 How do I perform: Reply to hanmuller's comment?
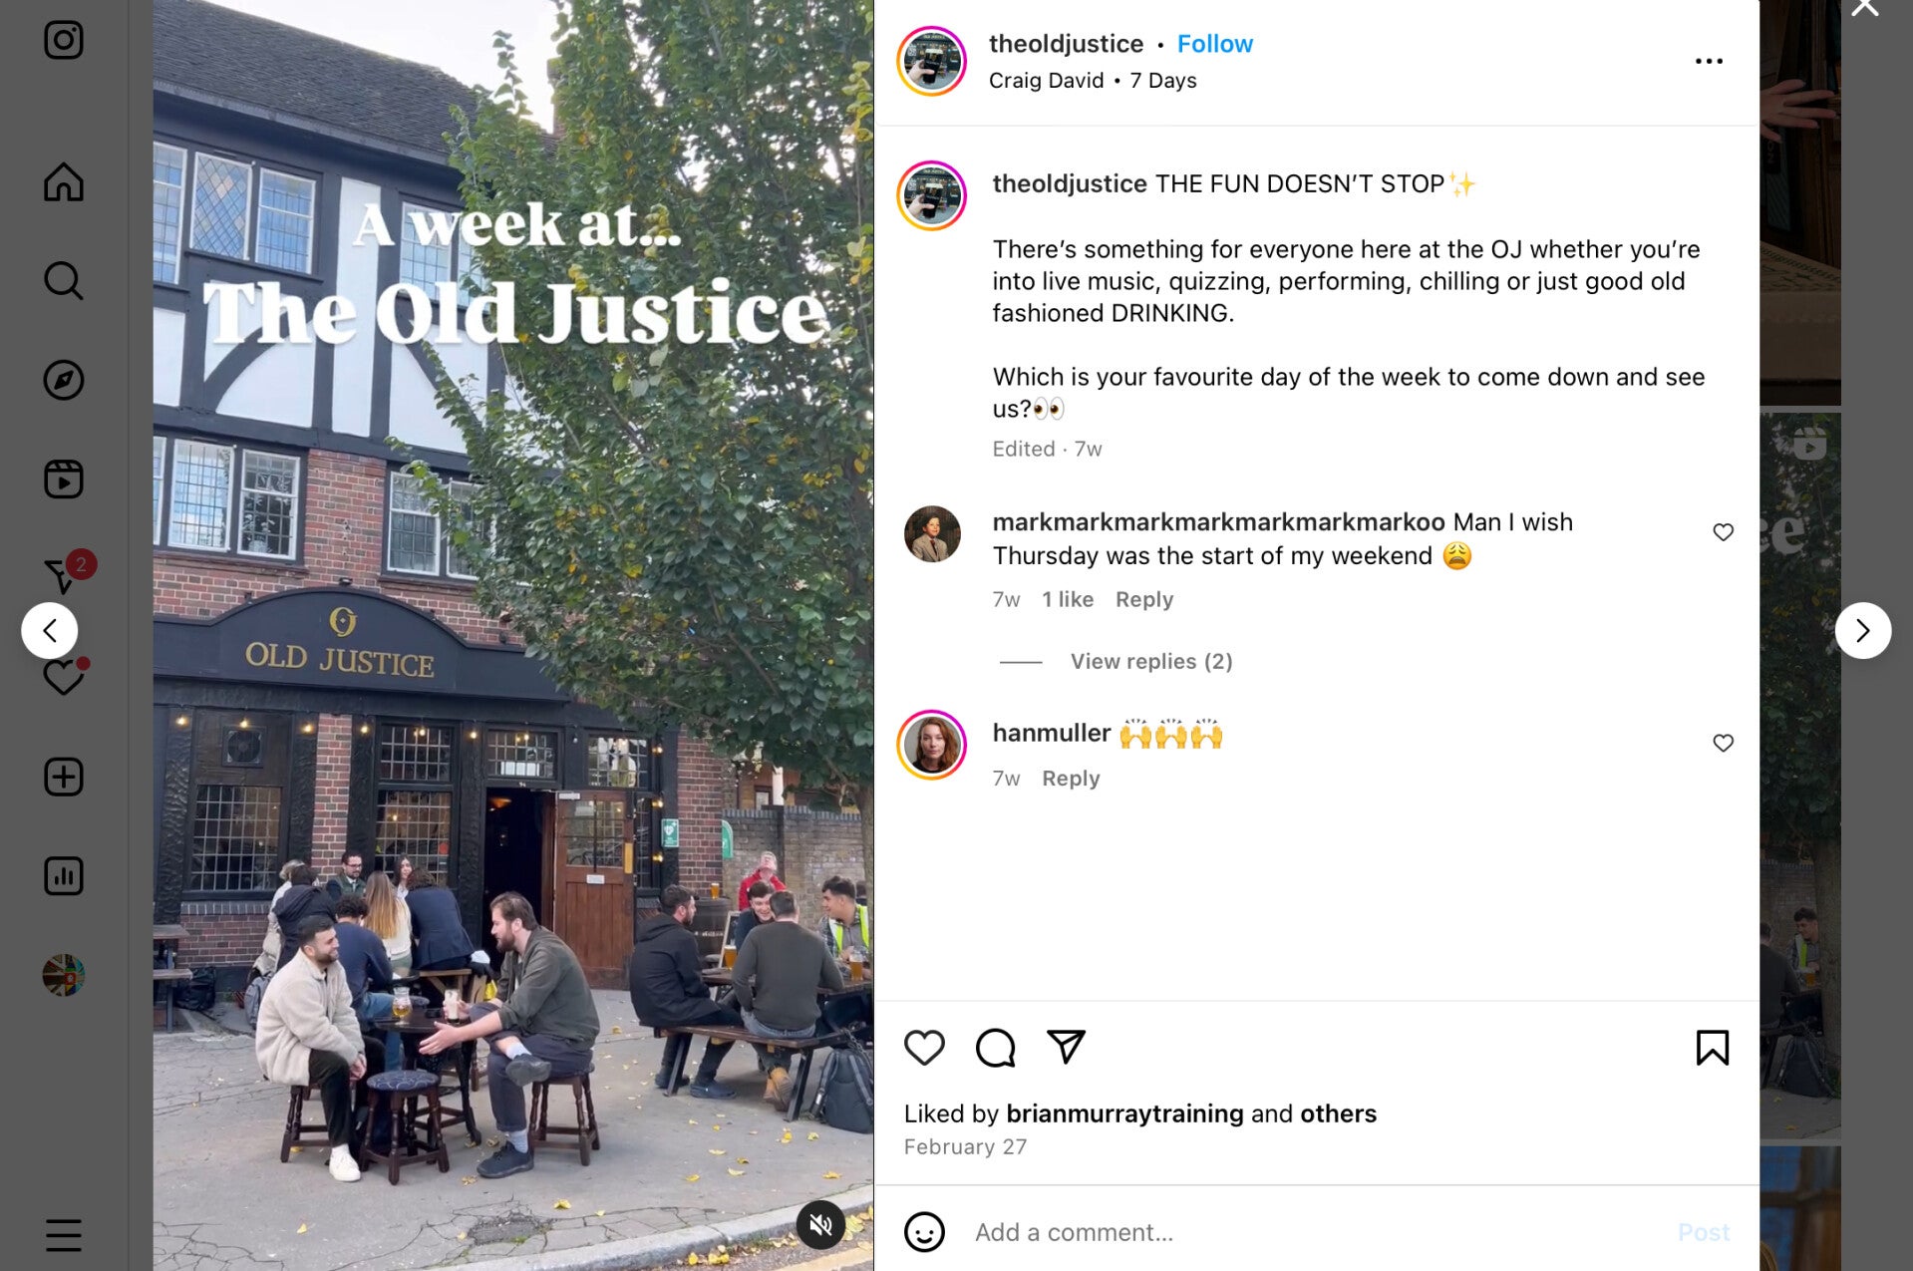pos(1071,778)
